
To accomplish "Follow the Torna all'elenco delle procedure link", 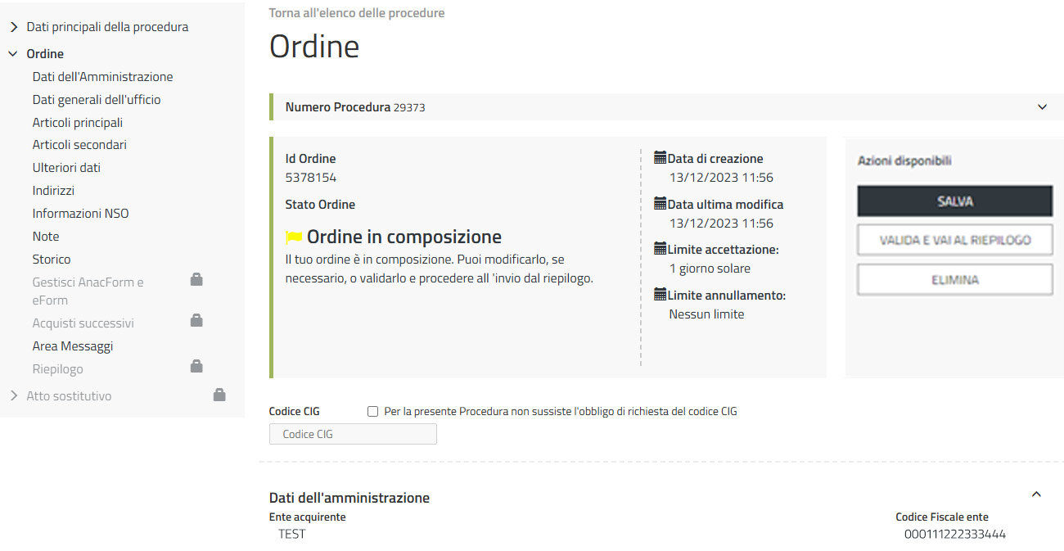I will [357, 13].
